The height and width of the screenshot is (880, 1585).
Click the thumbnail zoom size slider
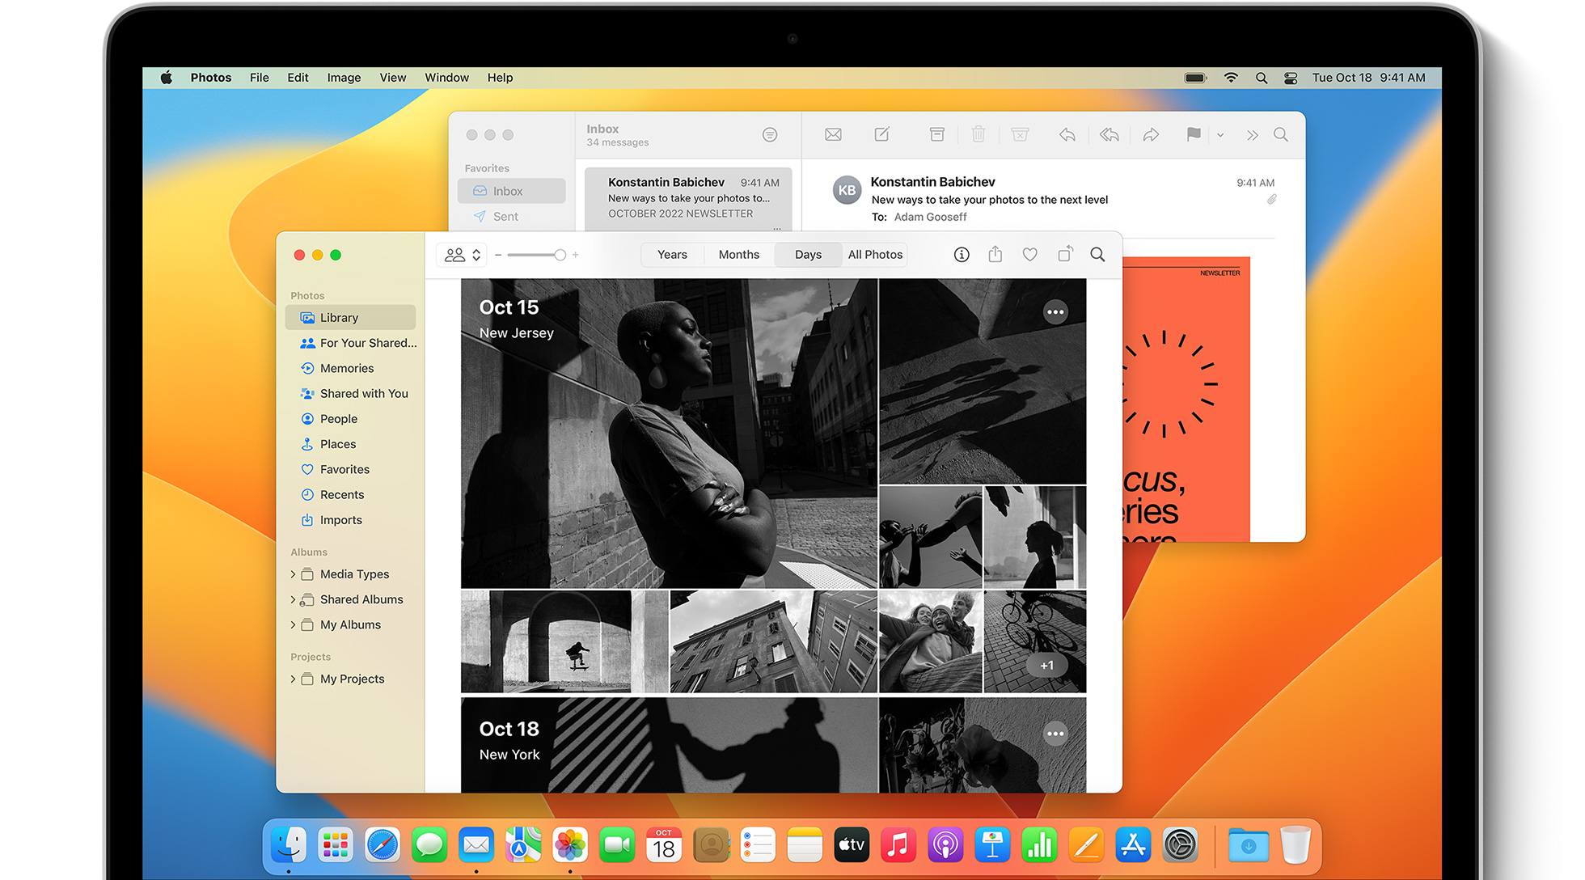coord(560,255)
